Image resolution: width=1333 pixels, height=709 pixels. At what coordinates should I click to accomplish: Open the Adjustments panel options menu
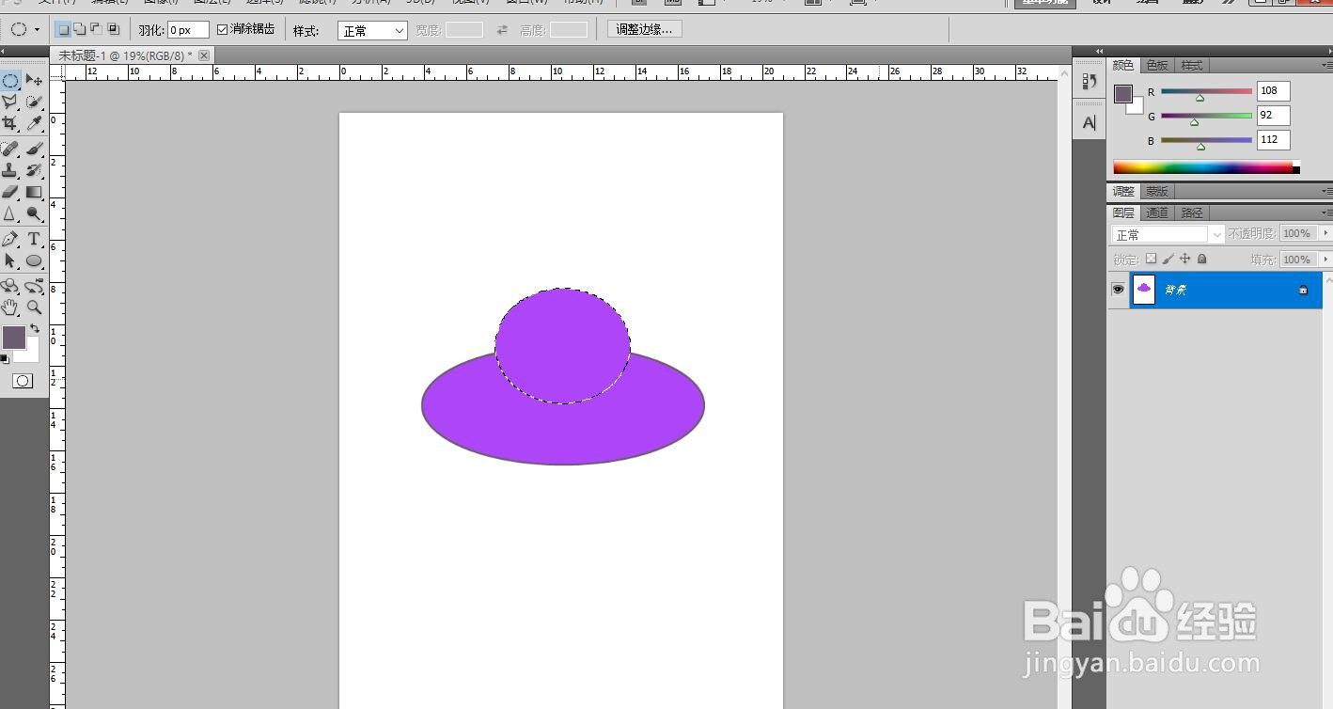coord(1326,191)
